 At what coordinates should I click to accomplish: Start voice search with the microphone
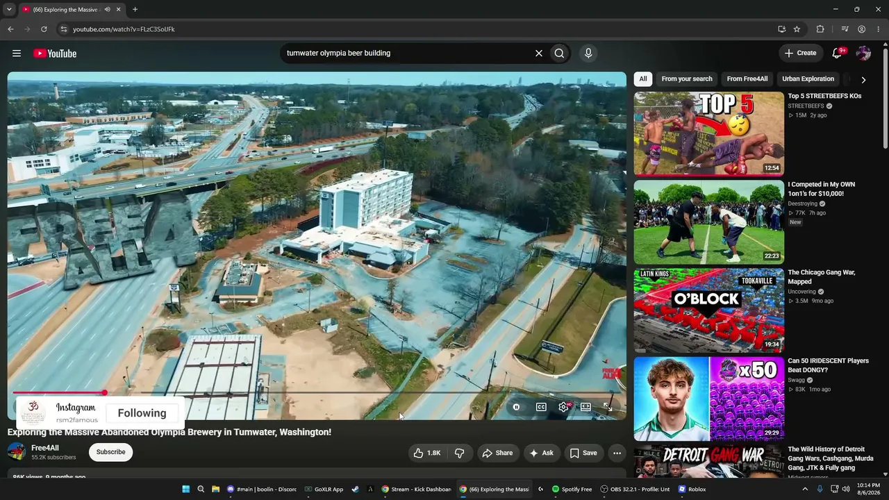tap(588, 53)
